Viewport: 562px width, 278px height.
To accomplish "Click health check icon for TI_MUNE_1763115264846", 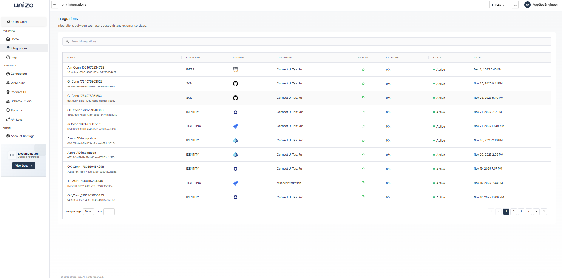I will pos(363,183).
